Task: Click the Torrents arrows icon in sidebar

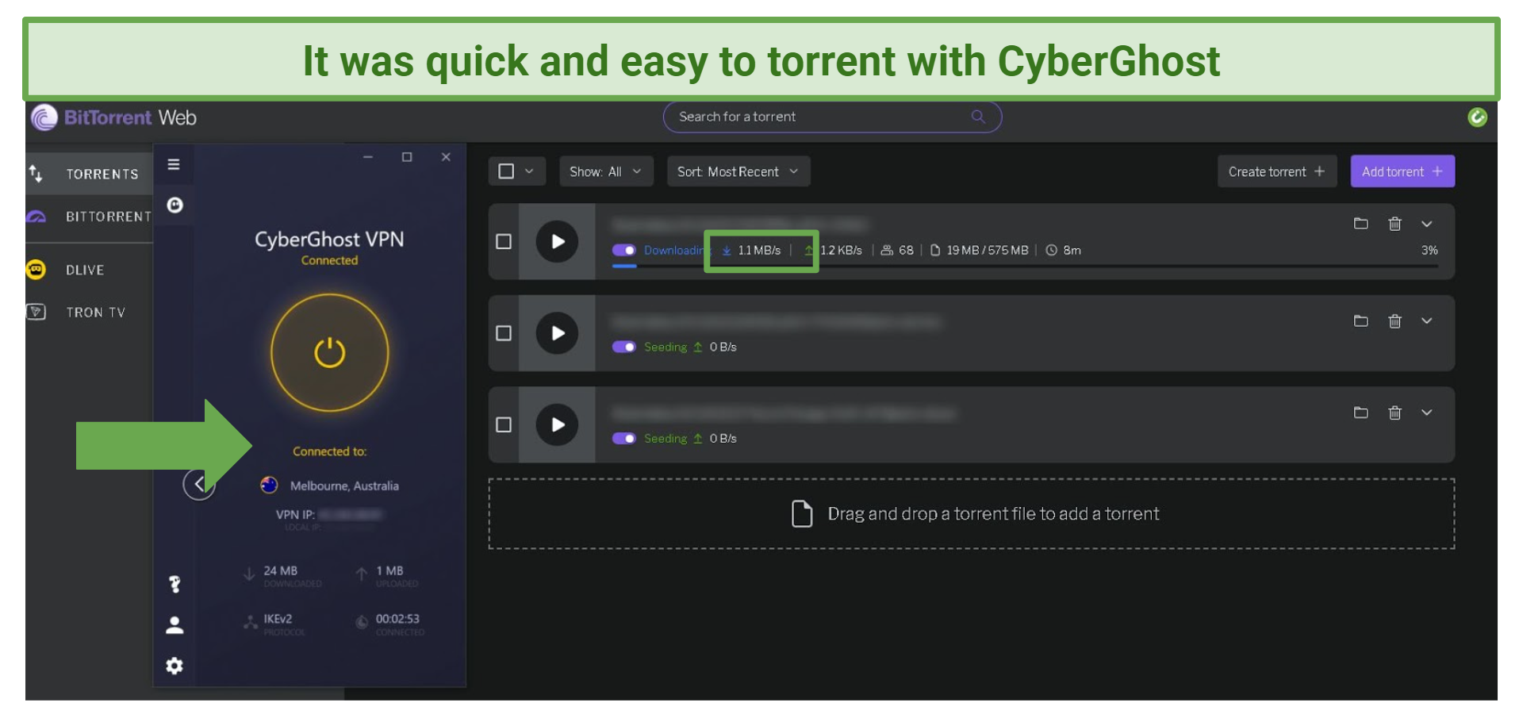Action: [x=36, y=173]
